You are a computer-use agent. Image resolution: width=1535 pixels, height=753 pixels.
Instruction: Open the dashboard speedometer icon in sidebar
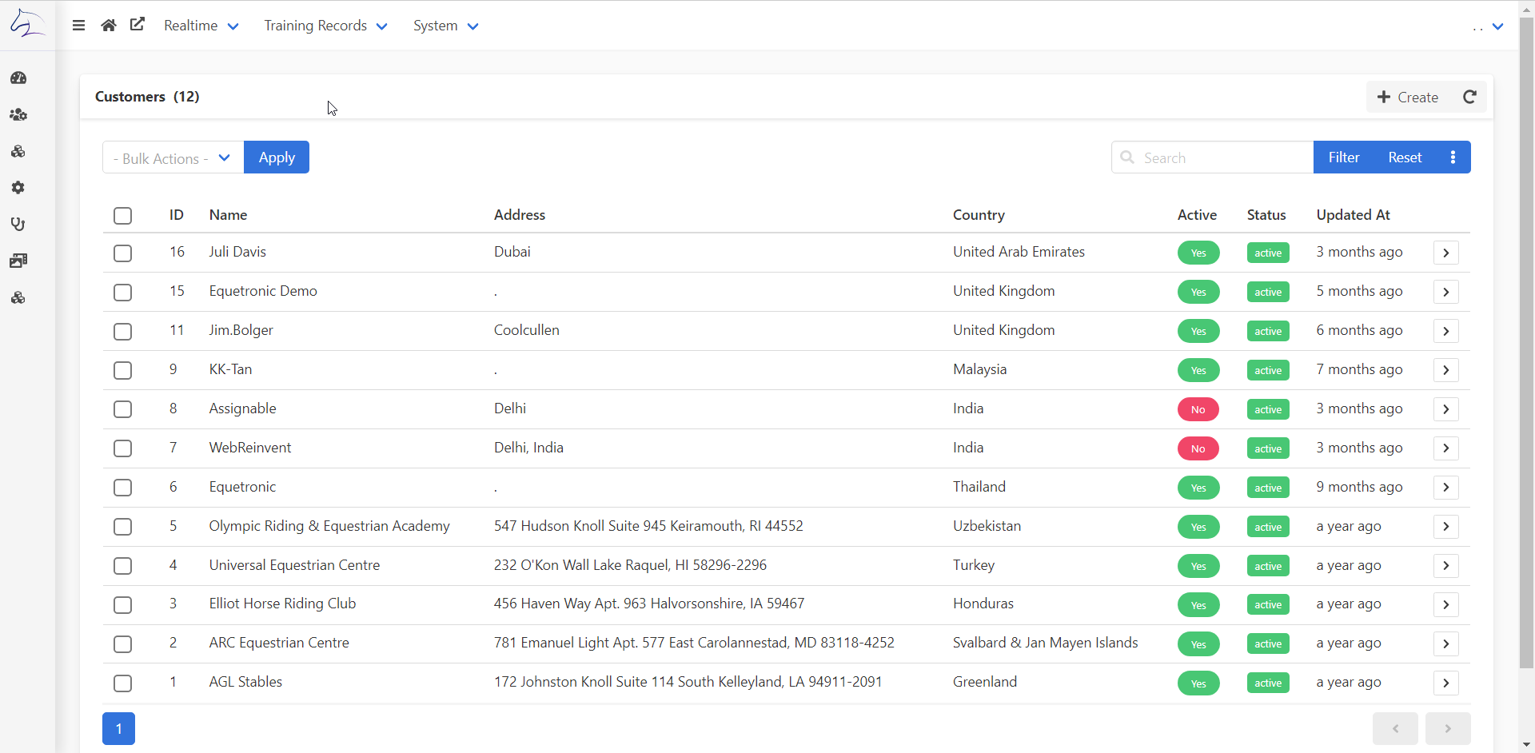(x=18, y=78)
